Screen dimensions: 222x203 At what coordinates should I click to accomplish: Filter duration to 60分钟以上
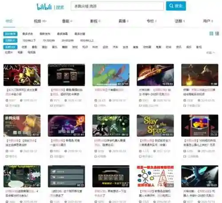click(87, 41)
